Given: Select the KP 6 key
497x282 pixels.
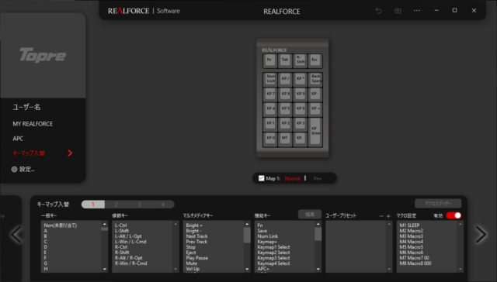Looking at the screenshot, I should click(301, 109).
